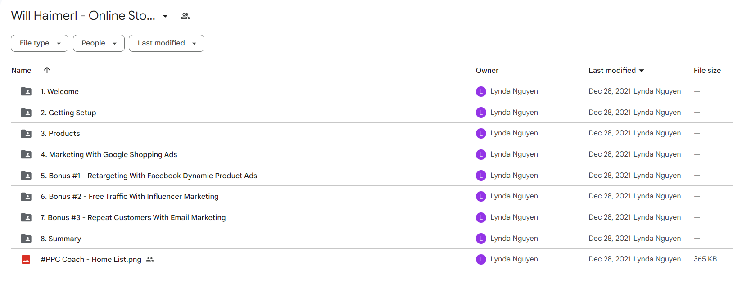Image resolution: width=733 pixels, height=293 pixels.
Task: Click the 365 KB file size value
Action: coord(705,259)
